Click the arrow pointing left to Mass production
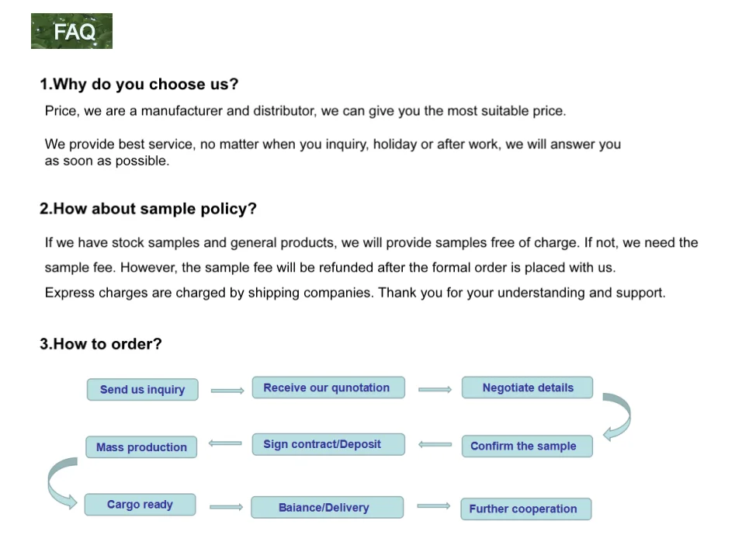 pos(225,443)
